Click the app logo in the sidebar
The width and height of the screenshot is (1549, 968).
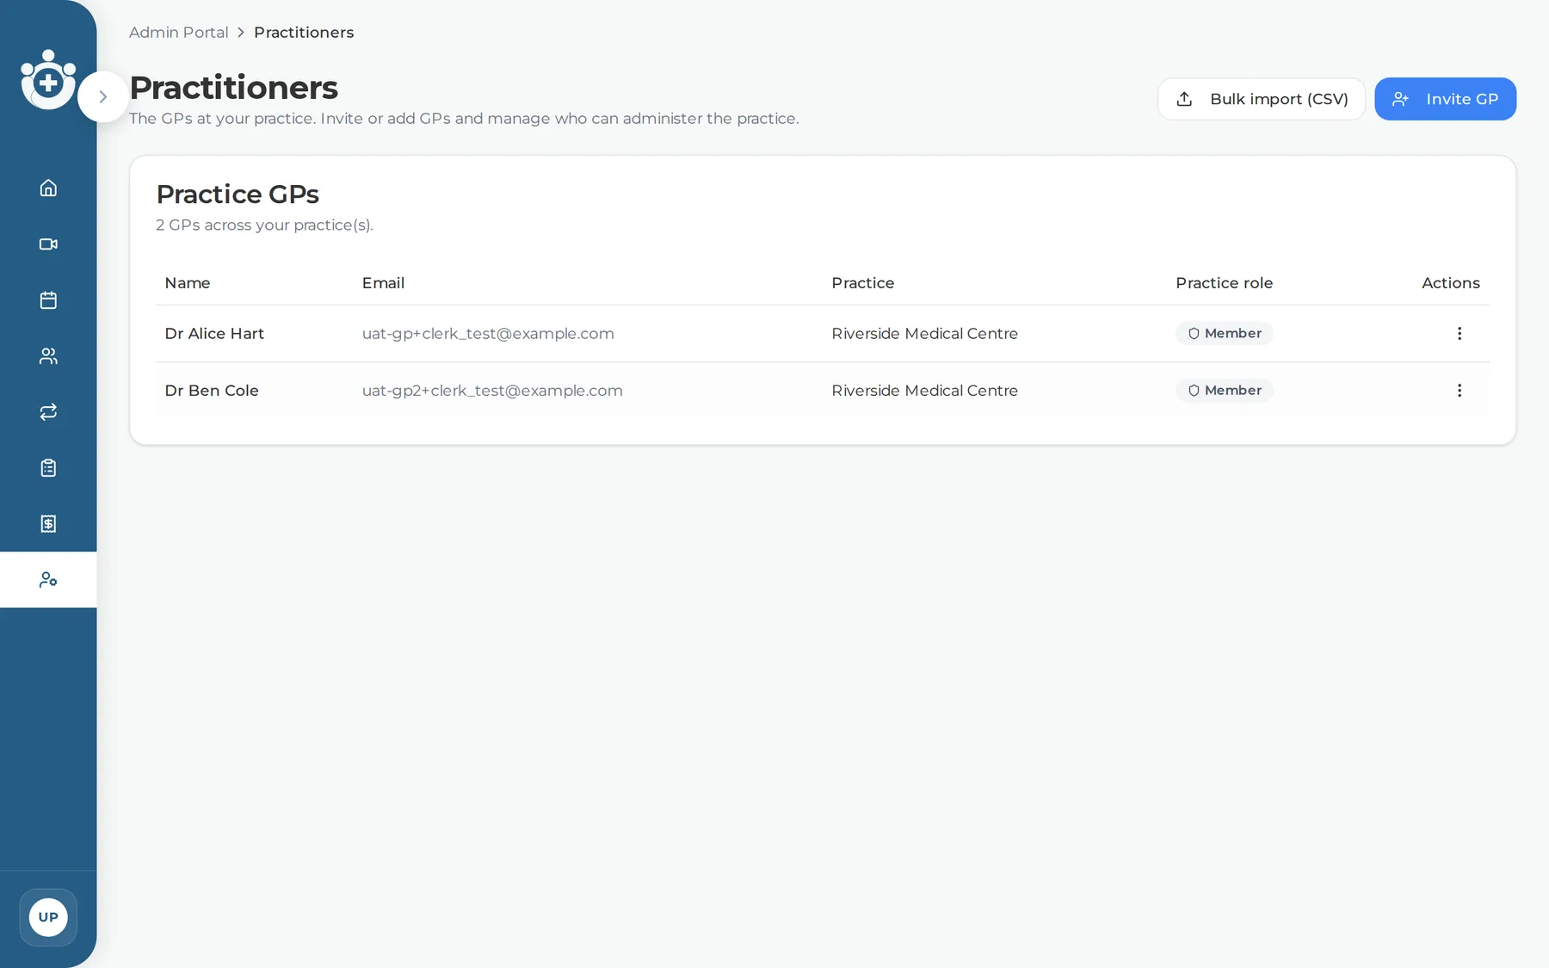click(48, 79)
